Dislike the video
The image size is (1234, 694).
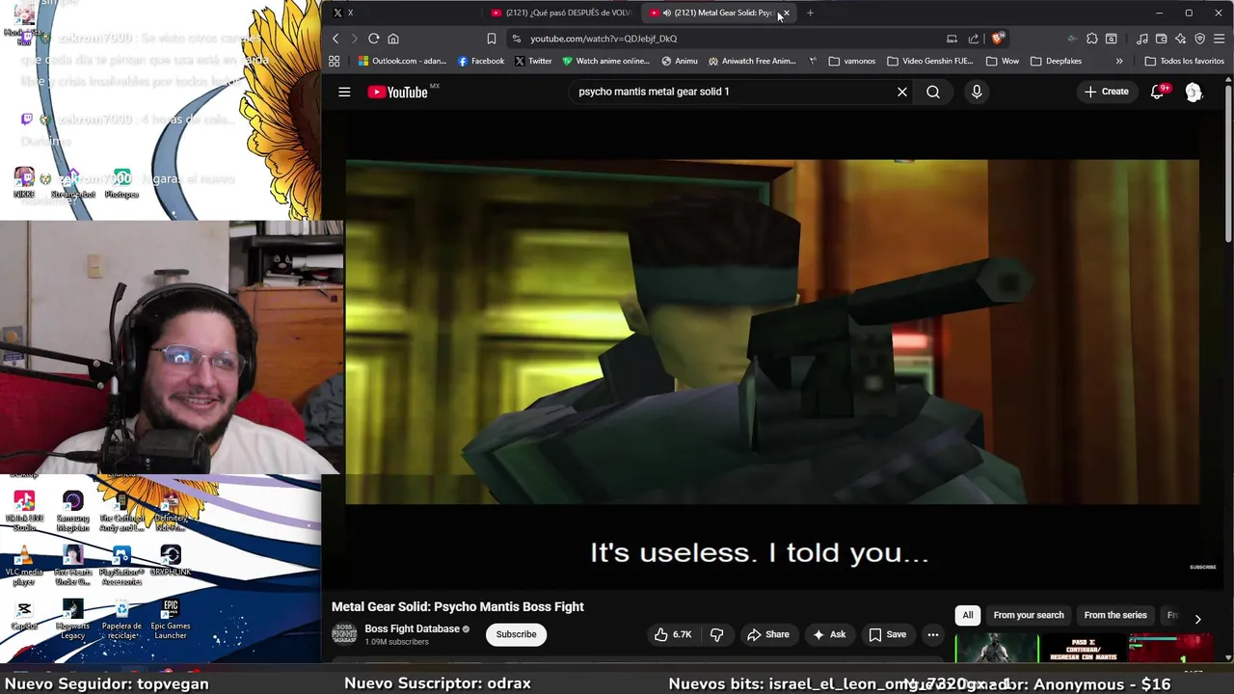click(716, 634)
